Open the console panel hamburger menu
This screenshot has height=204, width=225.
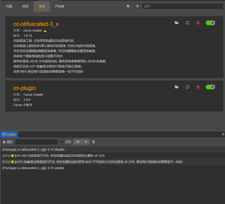(223, 134)
